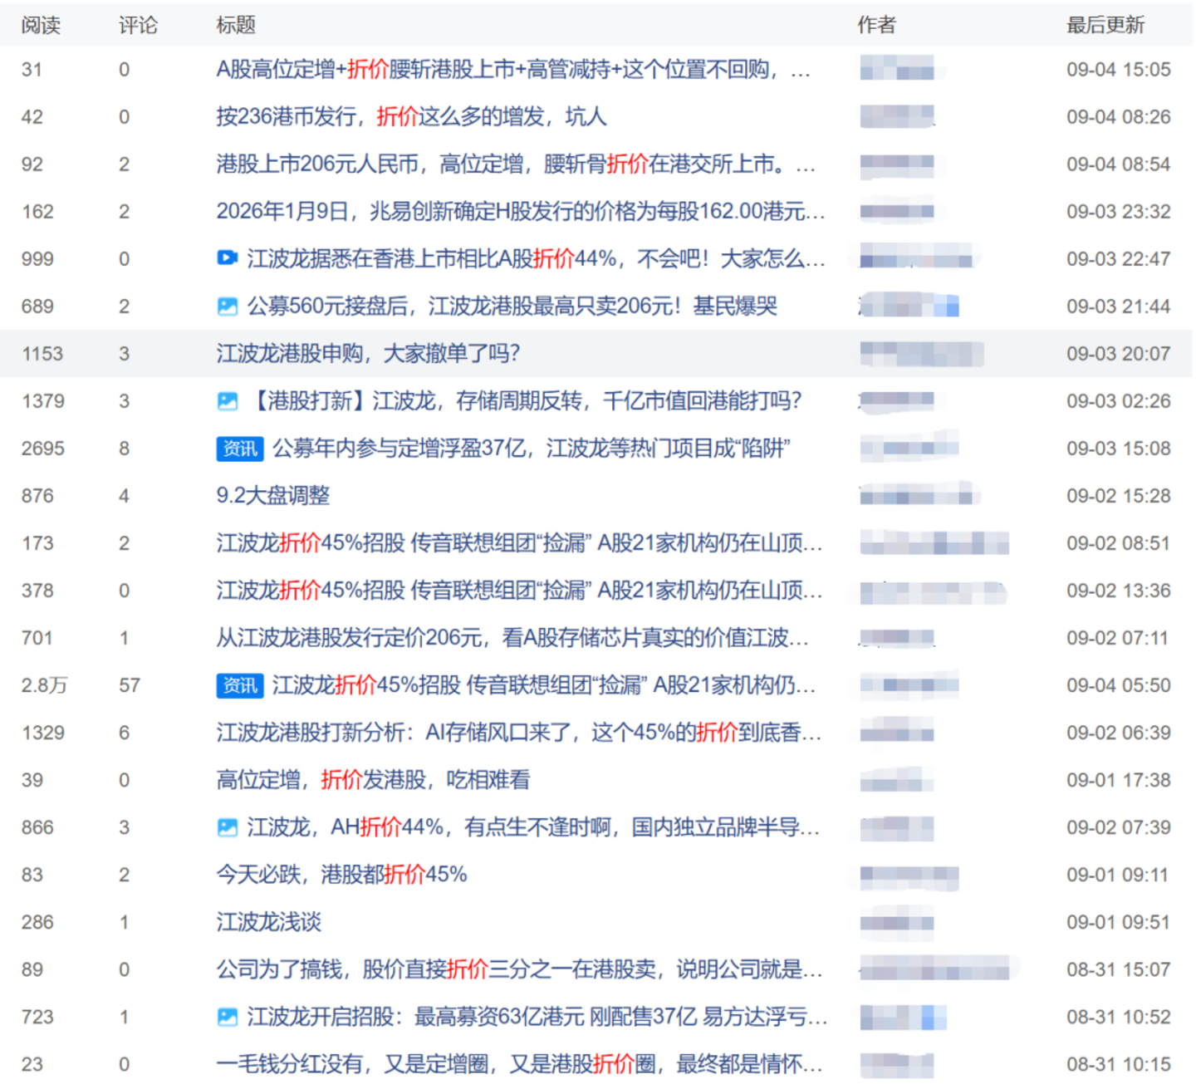
Task: Click author of 今天必跌，港股都折价45% post
Action: (x=909, y=876)
